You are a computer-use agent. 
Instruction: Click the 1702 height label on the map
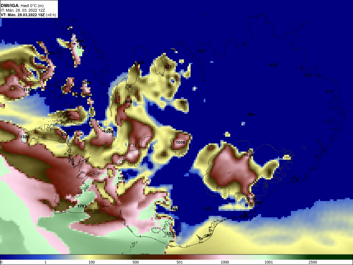pyautogui.click(x=82, y=206)
